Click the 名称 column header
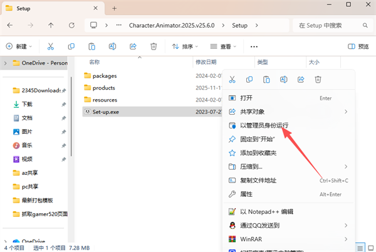The height and width of the screenshot is (252, 376). (94, 62)
